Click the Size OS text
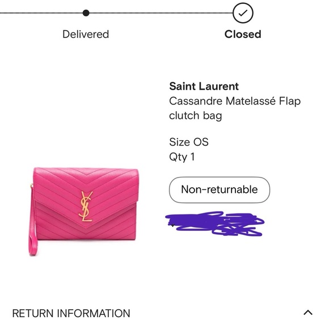The image size is (329, 329). (x=189, y=142)
